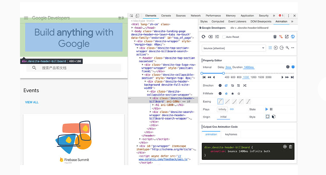Image resolution: width=326 pixels, height=175 pixels.
Task: Expand the script node below header
Action: pyautogui.click(x=140, y=139)
